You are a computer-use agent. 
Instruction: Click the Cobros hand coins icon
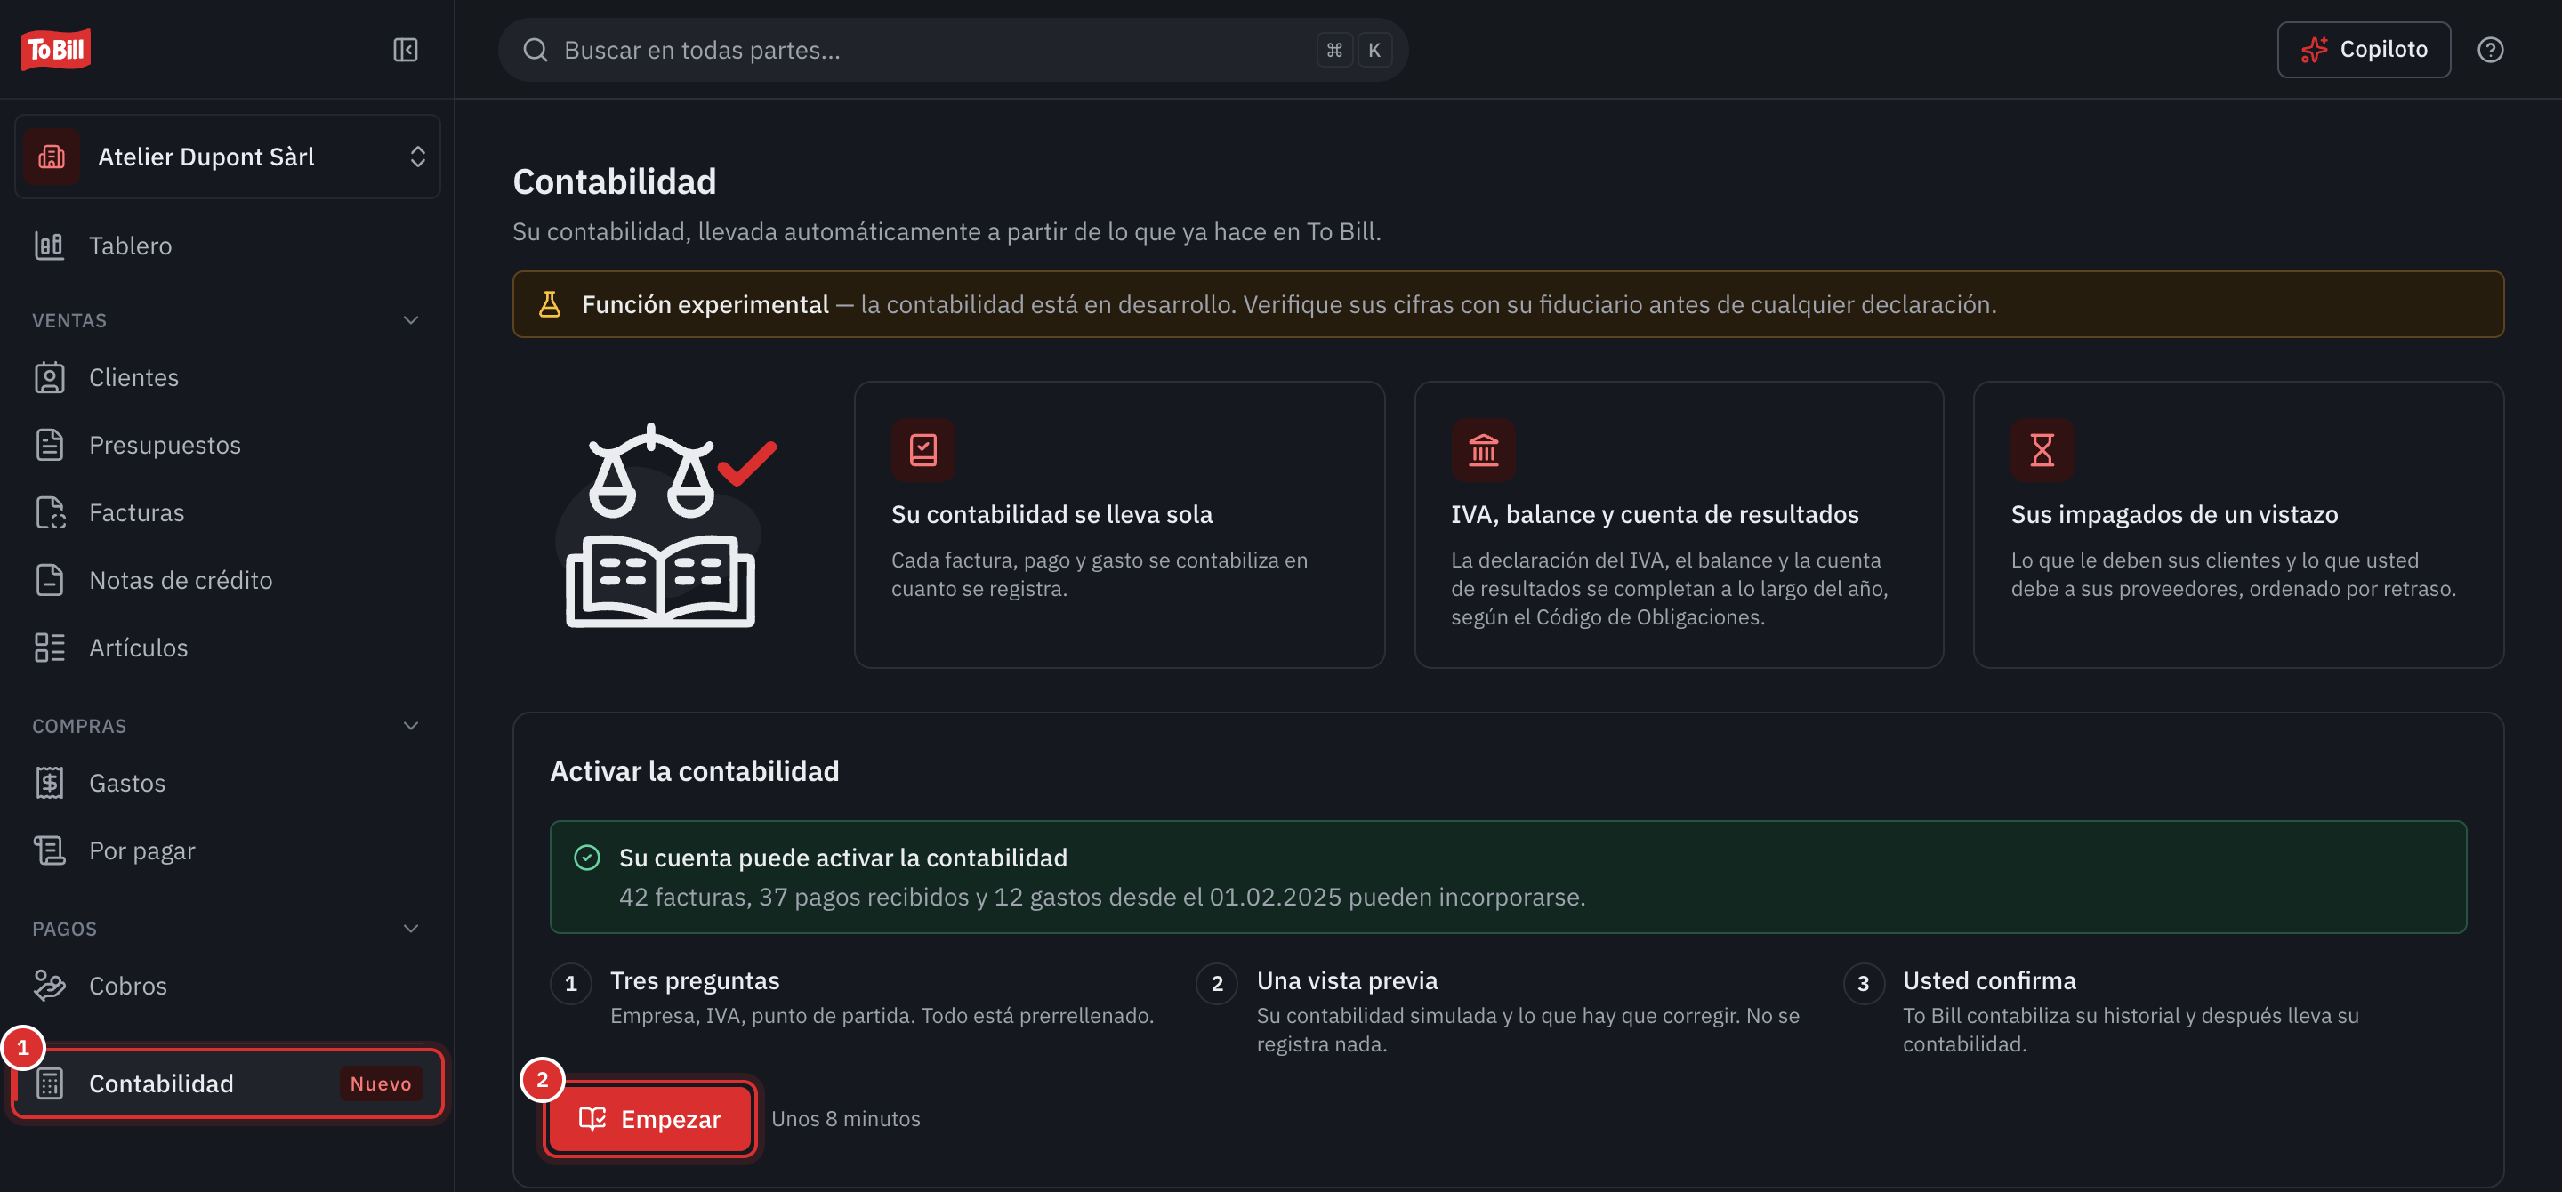pos(50,987)
